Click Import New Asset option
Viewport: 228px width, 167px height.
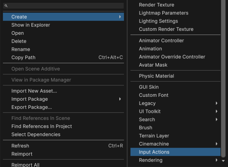click(x=34, y=91)
